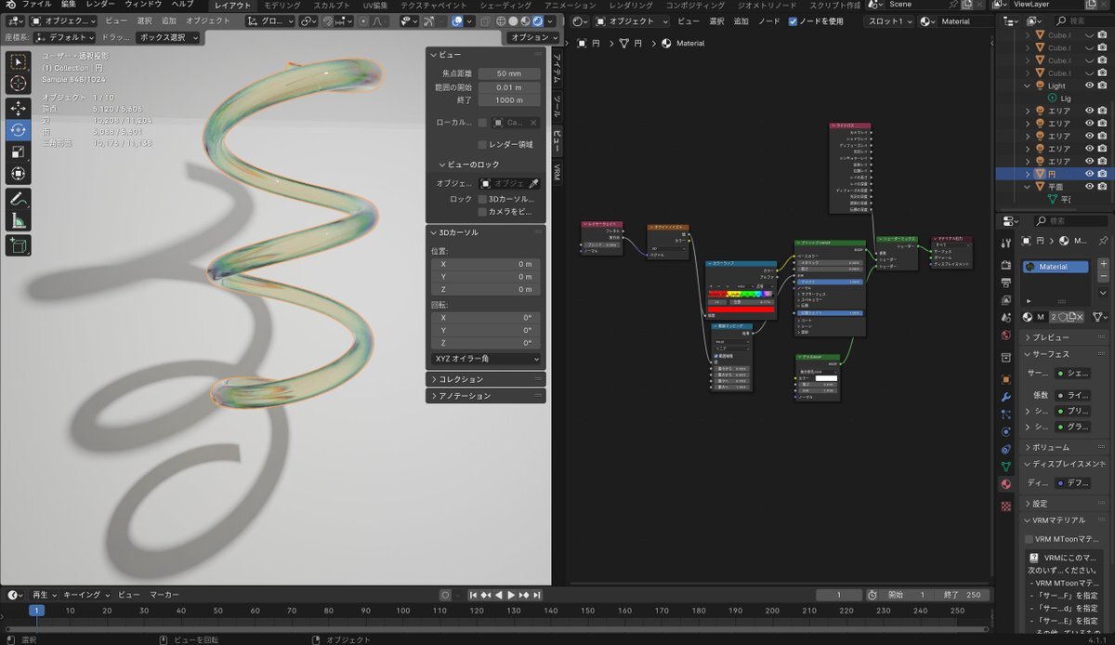Click the オプション button in viewport header

point(530,37)
